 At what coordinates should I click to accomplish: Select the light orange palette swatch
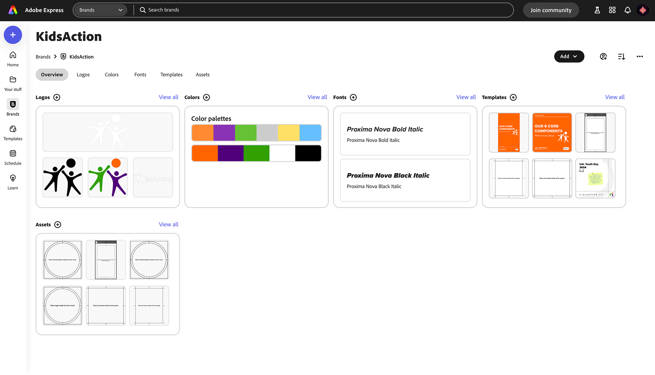203,133
